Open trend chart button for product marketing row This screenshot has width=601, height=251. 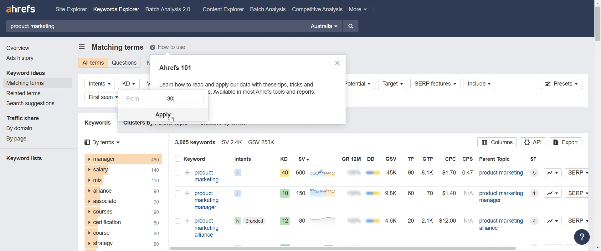point(552,173)
